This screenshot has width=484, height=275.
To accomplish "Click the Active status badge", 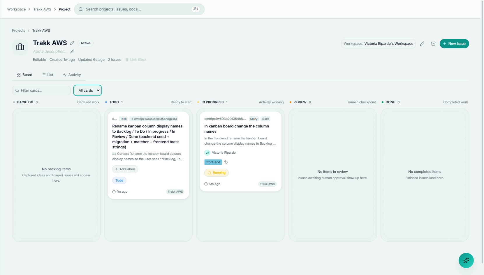I will click(x=85, y=43).
